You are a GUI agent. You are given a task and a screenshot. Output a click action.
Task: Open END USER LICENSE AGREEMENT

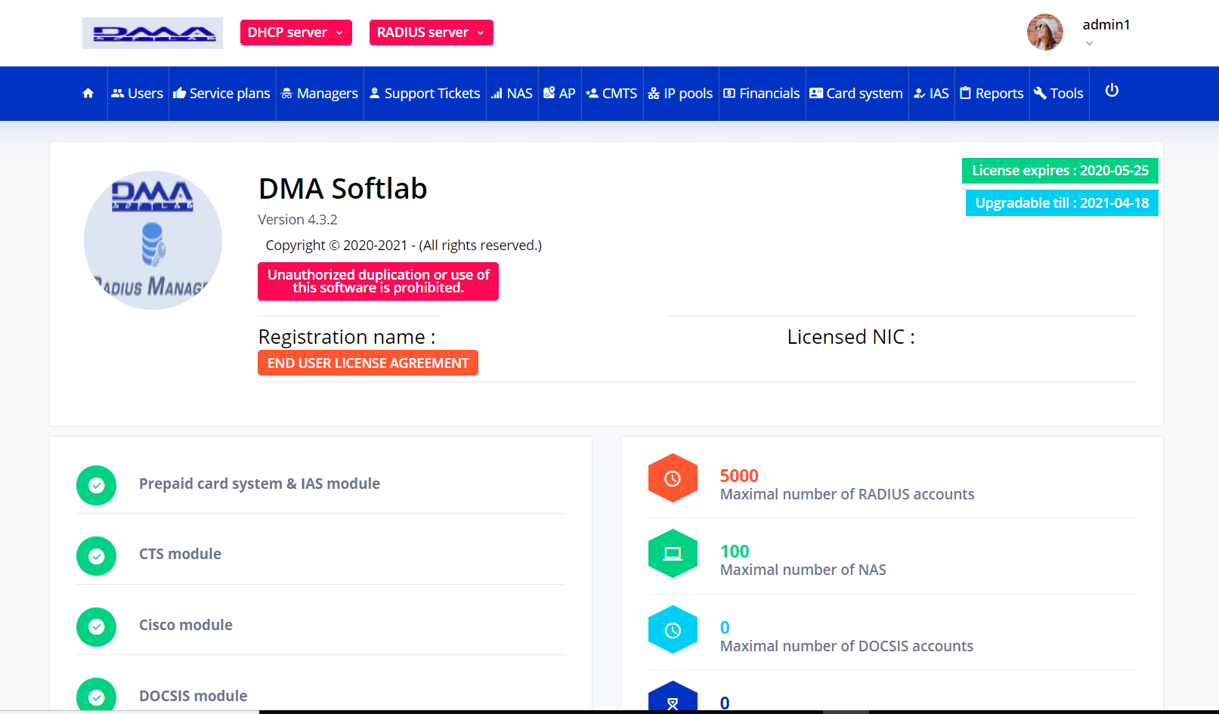pos(368,363)
